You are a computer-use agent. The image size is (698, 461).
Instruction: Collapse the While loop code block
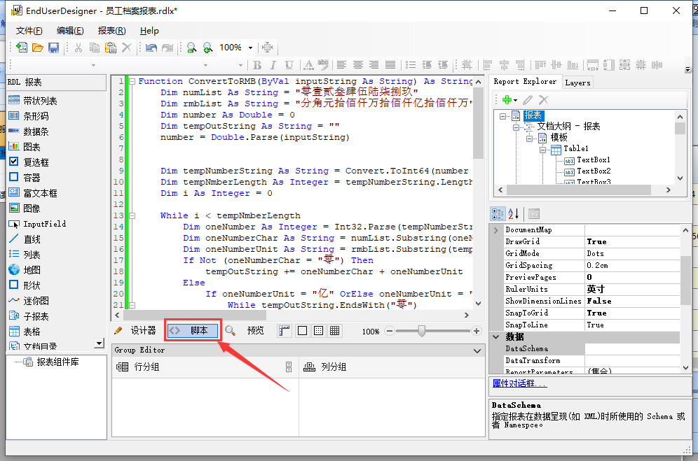coord(132,215)
